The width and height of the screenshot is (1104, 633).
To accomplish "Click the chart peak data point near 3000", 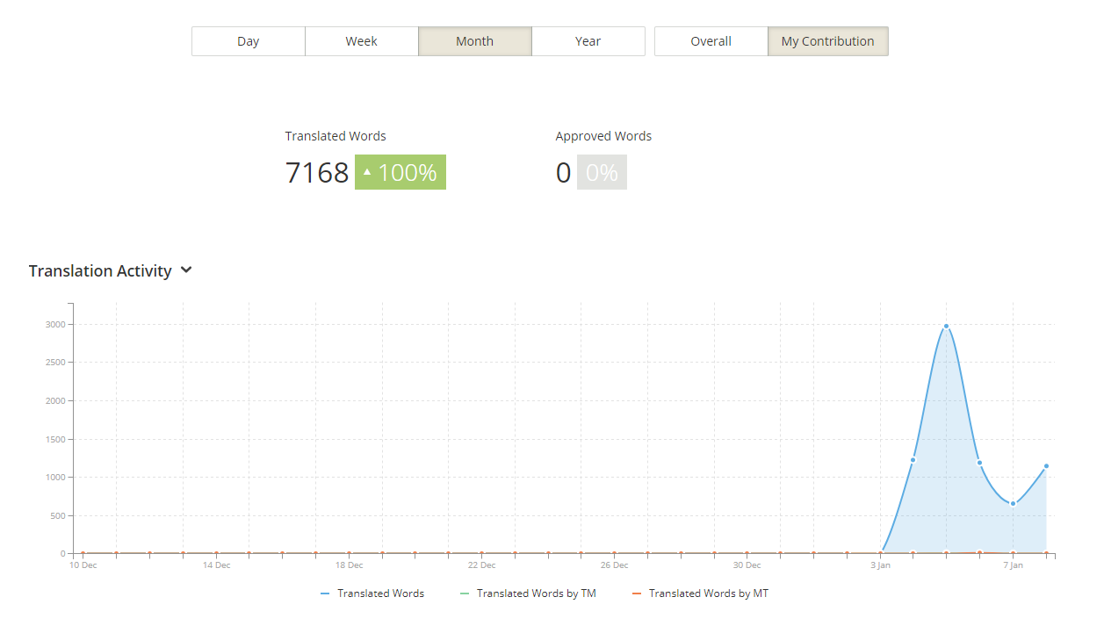I will 946,326.
